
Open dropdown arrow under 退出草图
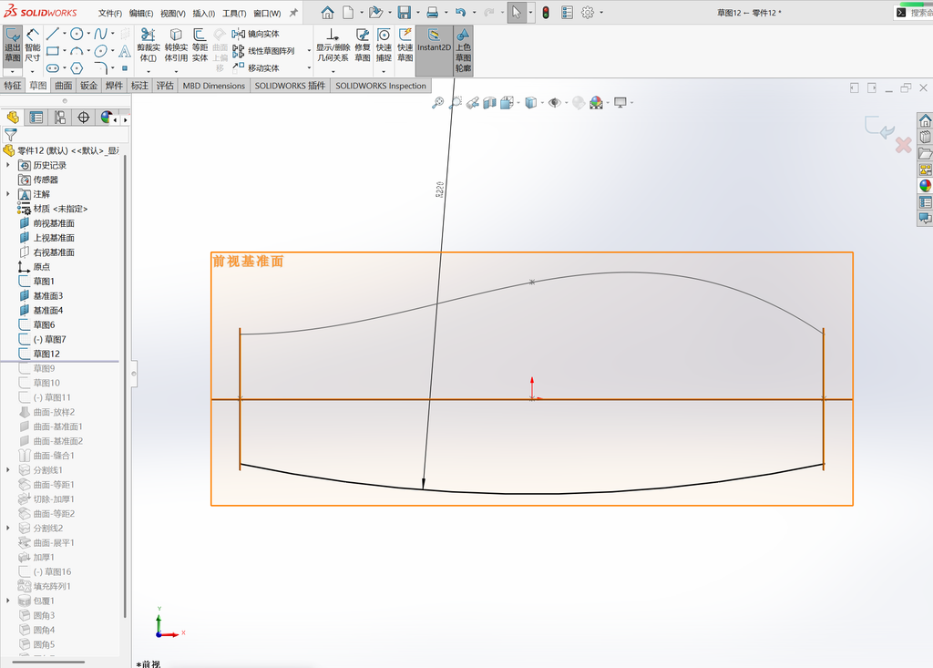13,71
